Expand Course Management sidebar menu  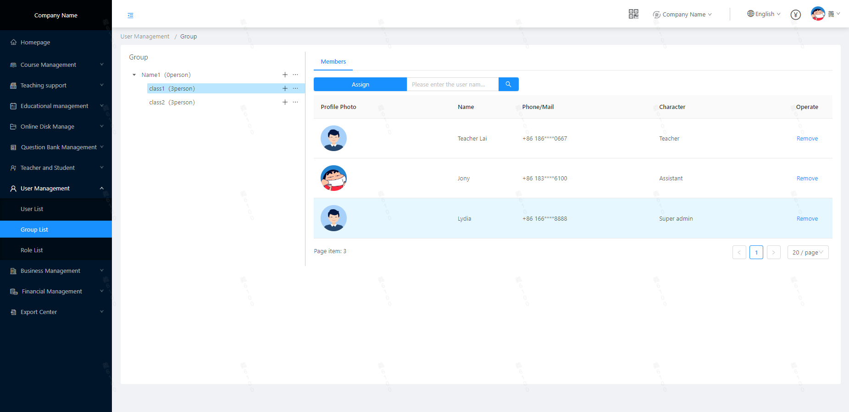click(x=56, y=65)
